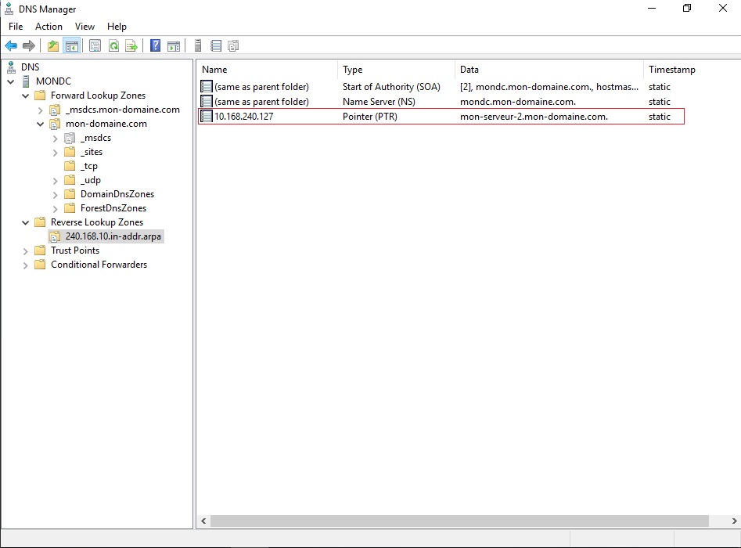The width and height of the screenshot is (741, 548).
Task: Collapse the MONDC server node
Action: click(x=10, y=81)
